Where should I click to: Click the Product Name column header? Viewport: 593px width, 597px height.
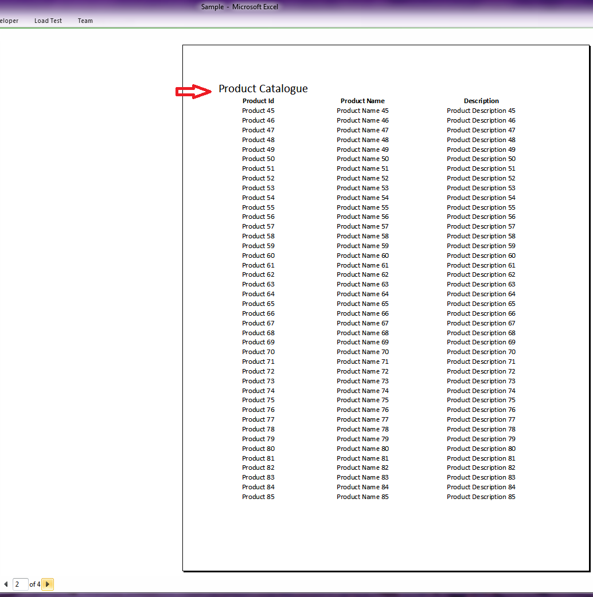tap(362, 101)
